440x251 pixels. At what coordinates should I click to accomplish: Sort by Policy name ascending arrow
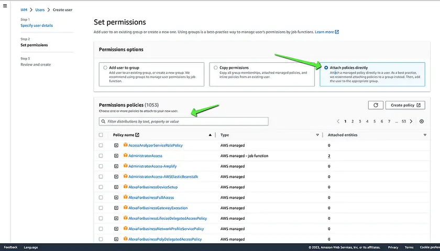(210, 135)
